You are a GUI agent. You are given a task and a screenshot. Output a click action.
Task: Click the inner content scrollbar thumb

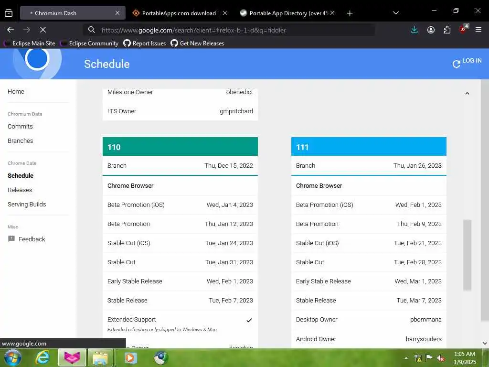click(467, 255)
